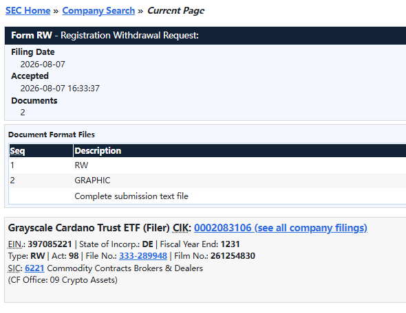Click the filing date value 2026-08-07
Screen dimensions: 406x313
tap(43, 65)
